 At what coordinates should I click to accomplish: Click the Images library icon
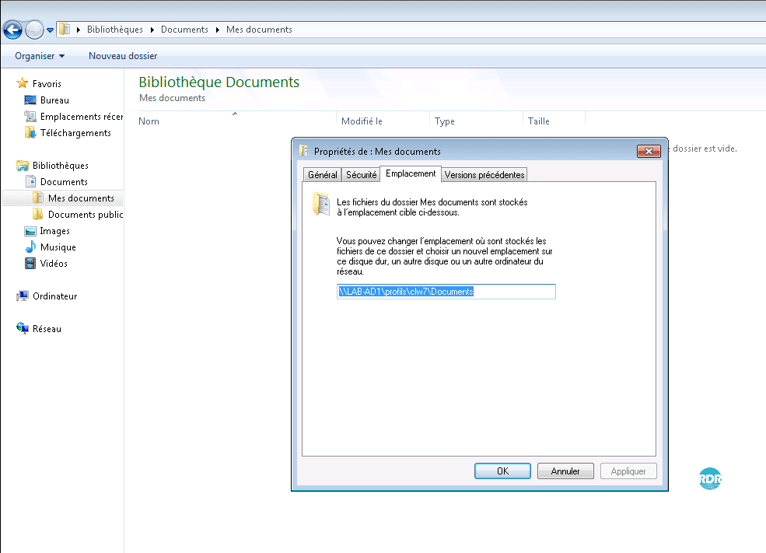point(30,230)
